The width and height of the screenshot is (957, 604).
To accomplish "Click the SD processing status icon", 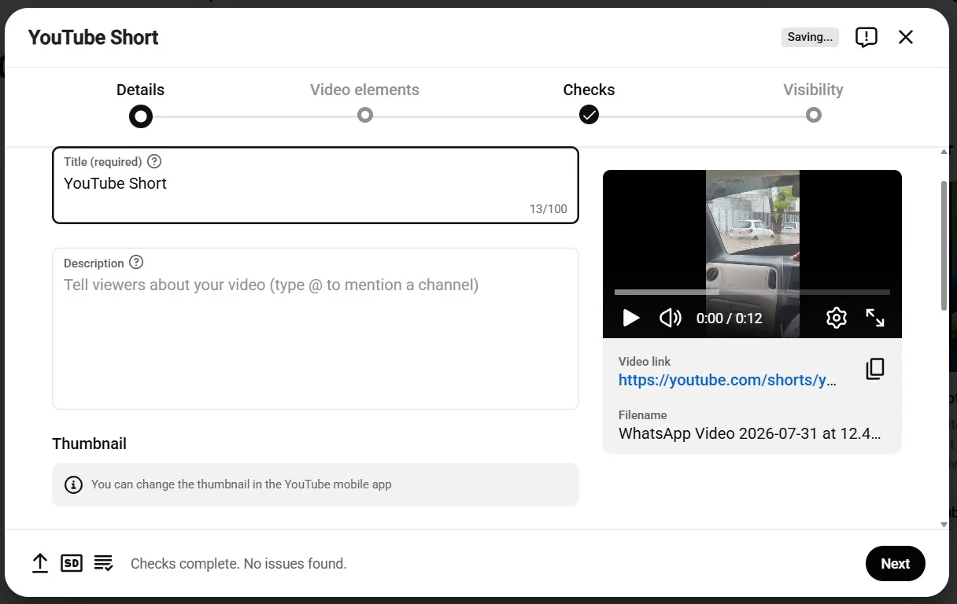I will (x=72, y=563).
